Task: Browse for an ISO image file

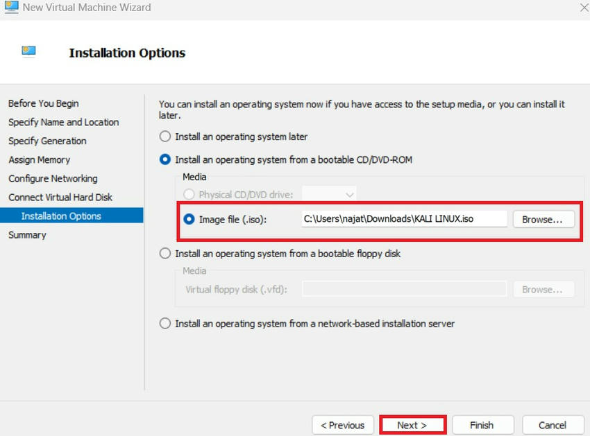Action: click(x=543, y=219)
